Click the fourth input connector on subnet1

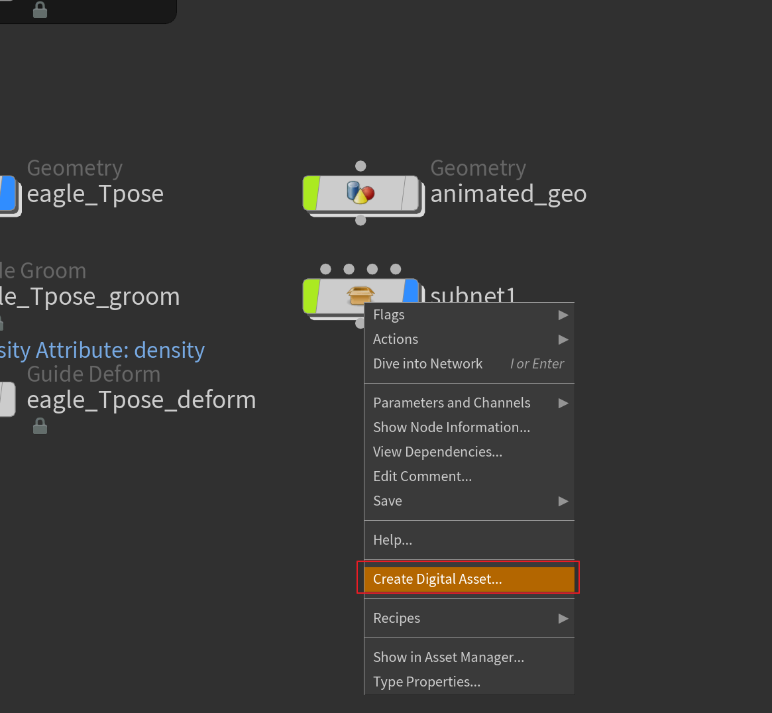tap(396, 269)
